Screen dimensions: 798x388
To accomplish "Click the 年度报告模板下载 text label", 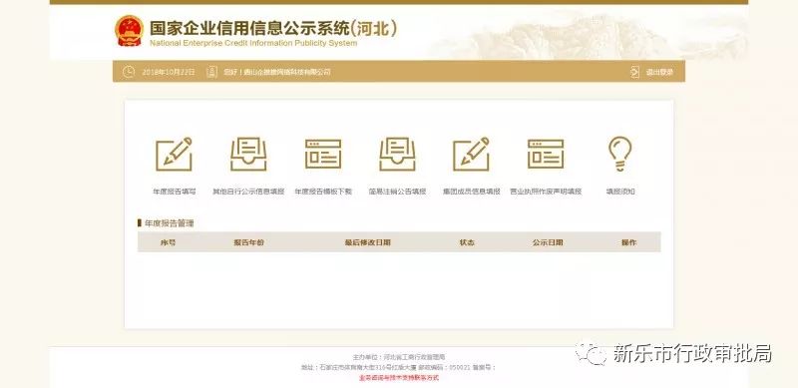I will pyautogui.click(x=323, y=192).
